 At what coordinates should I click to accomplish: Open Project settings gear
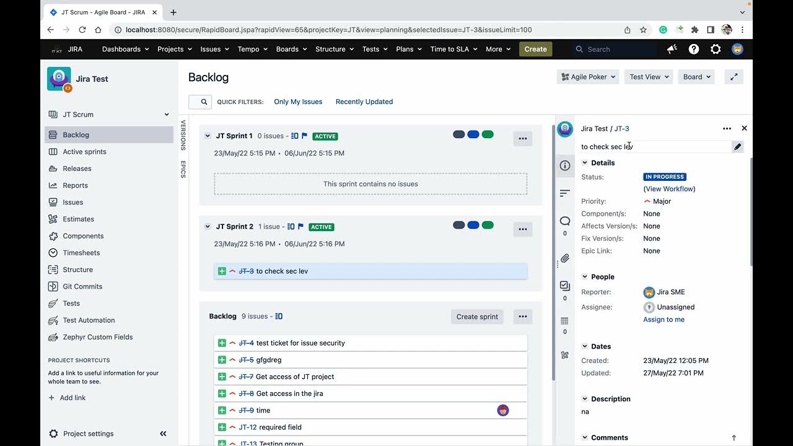click(53, 434)
